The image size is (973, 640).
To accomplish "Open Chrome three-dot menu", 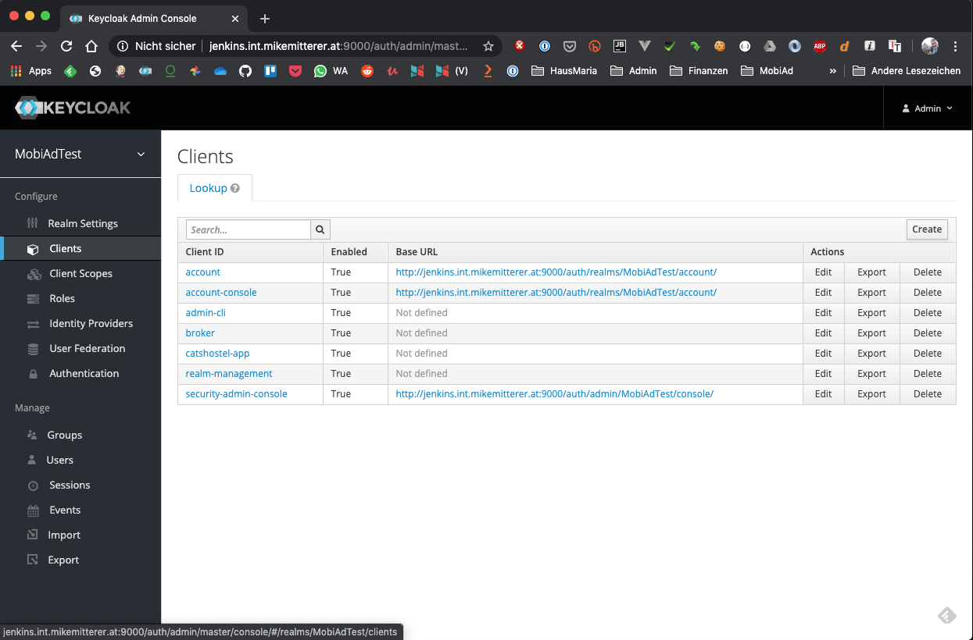I will (x=955, y=46).
